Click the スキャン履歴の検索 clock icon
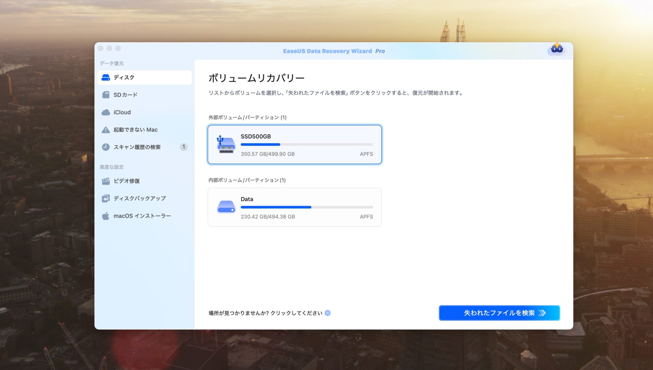This screenshot has width=653, height=370. tap(106, 147)
